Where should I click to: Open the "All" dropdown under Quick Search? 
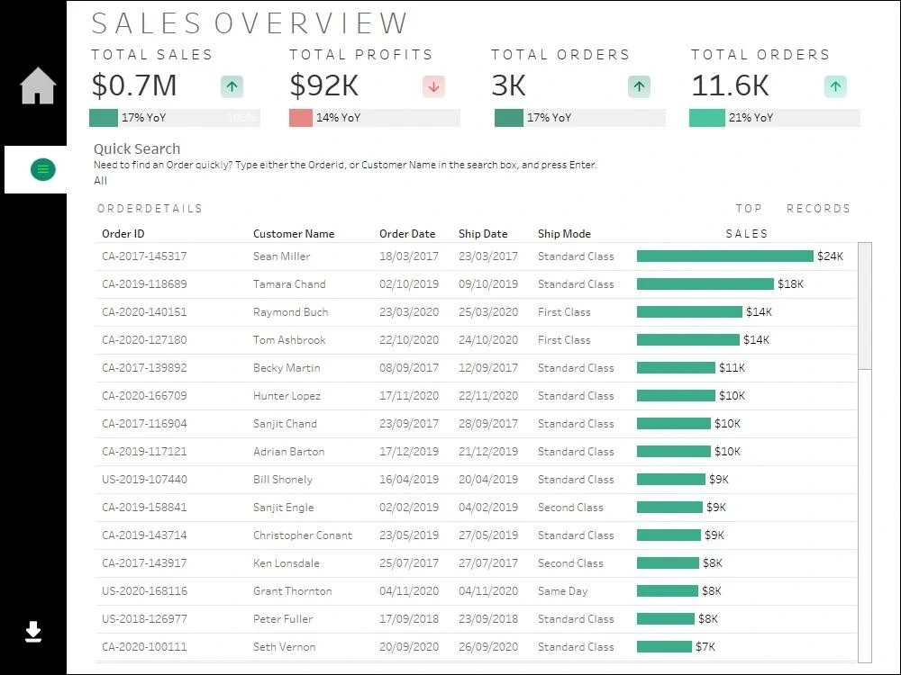point(100,180)
